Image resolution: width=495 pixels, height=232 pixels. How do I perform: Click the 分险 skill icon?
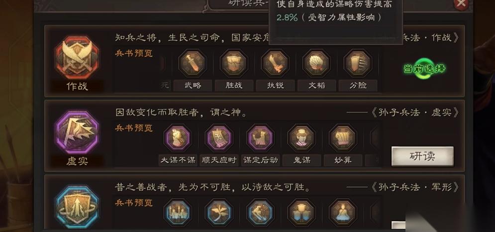pos(358,63)
